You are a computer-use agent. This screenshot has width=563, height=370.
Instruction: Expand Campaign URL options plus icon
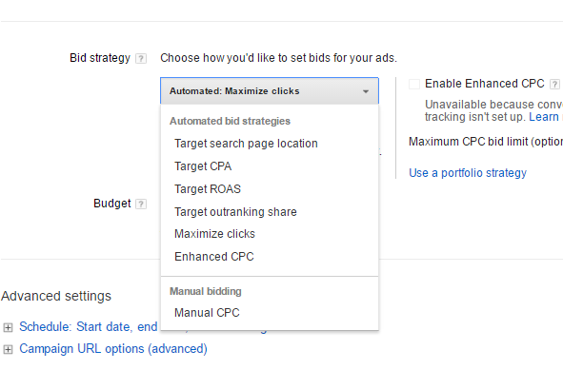(x=8, y=349)
